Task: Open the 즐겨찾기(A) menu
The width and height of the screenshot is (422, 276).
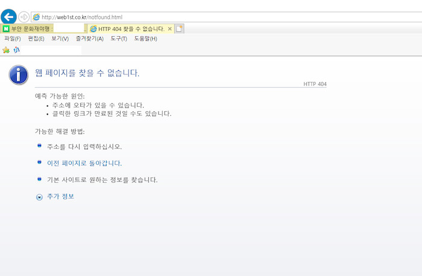Action: [90, 39]
